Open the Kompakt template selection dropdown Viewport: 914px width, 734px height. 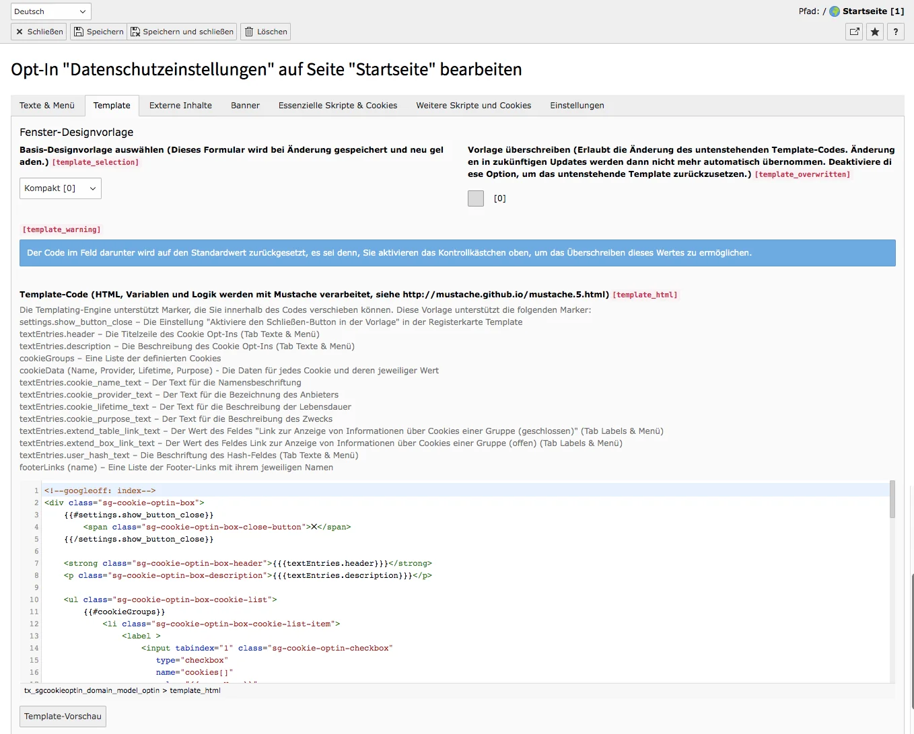click(x=60, y=188)
